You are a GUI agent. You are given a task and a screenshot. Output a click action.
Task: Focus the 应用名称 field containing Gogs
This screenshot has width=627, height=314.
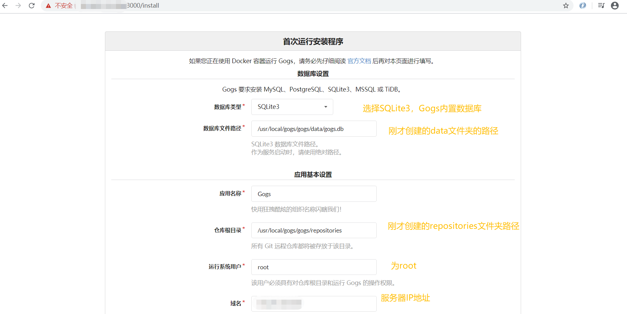tap(313, 194)
